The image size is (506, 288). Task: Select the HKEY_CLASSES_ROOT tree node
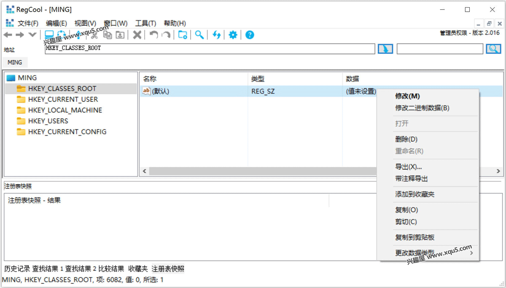62,88
